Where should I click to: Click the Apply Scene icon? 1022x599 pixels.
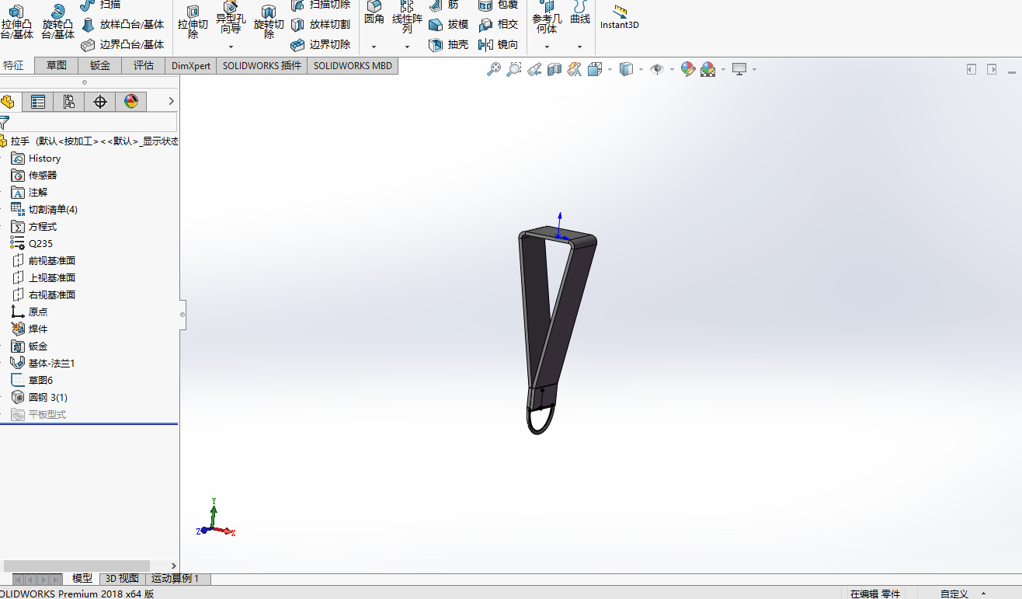(x=707, y=69)
